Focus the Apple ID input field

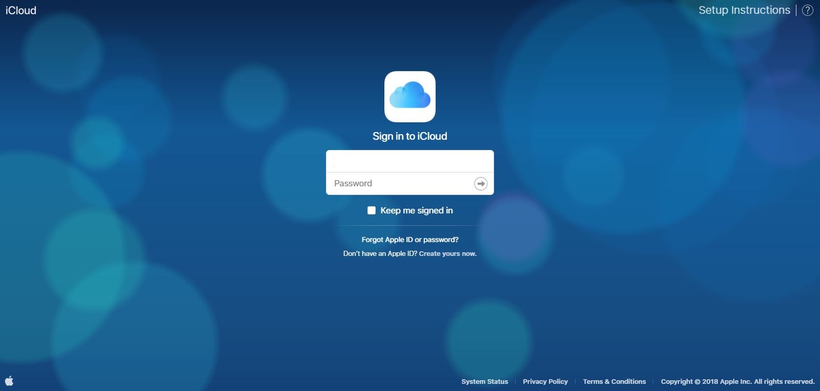point(410,161)
